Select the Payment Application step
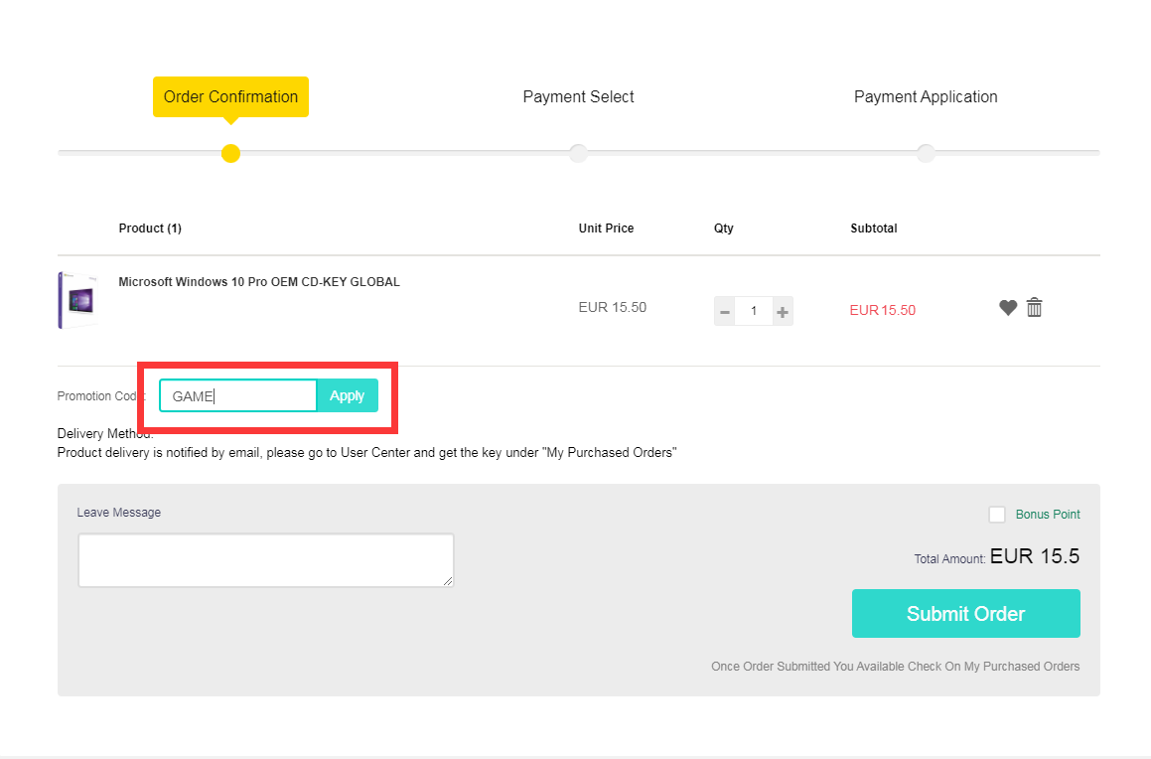 926,97
